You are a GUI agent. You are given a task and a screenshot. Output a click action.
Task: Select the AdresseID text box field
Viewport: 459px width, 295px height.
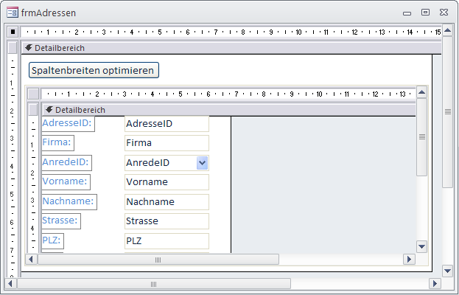167,124
